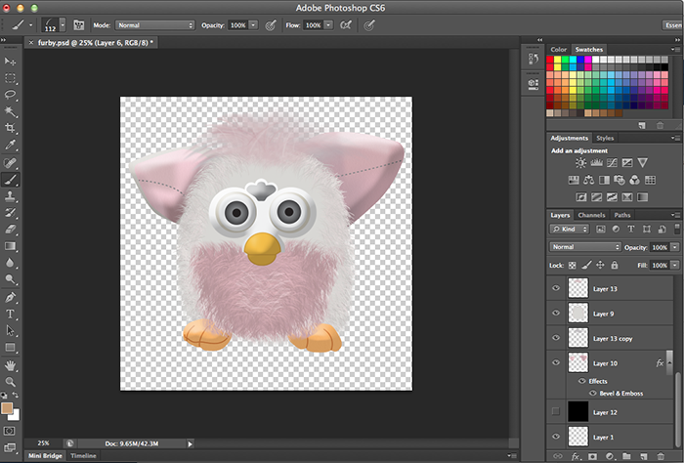Viewport: 684px width, 463px height.
Task: Select the Brush tool in toolbox
Action: tap(10, 179)
